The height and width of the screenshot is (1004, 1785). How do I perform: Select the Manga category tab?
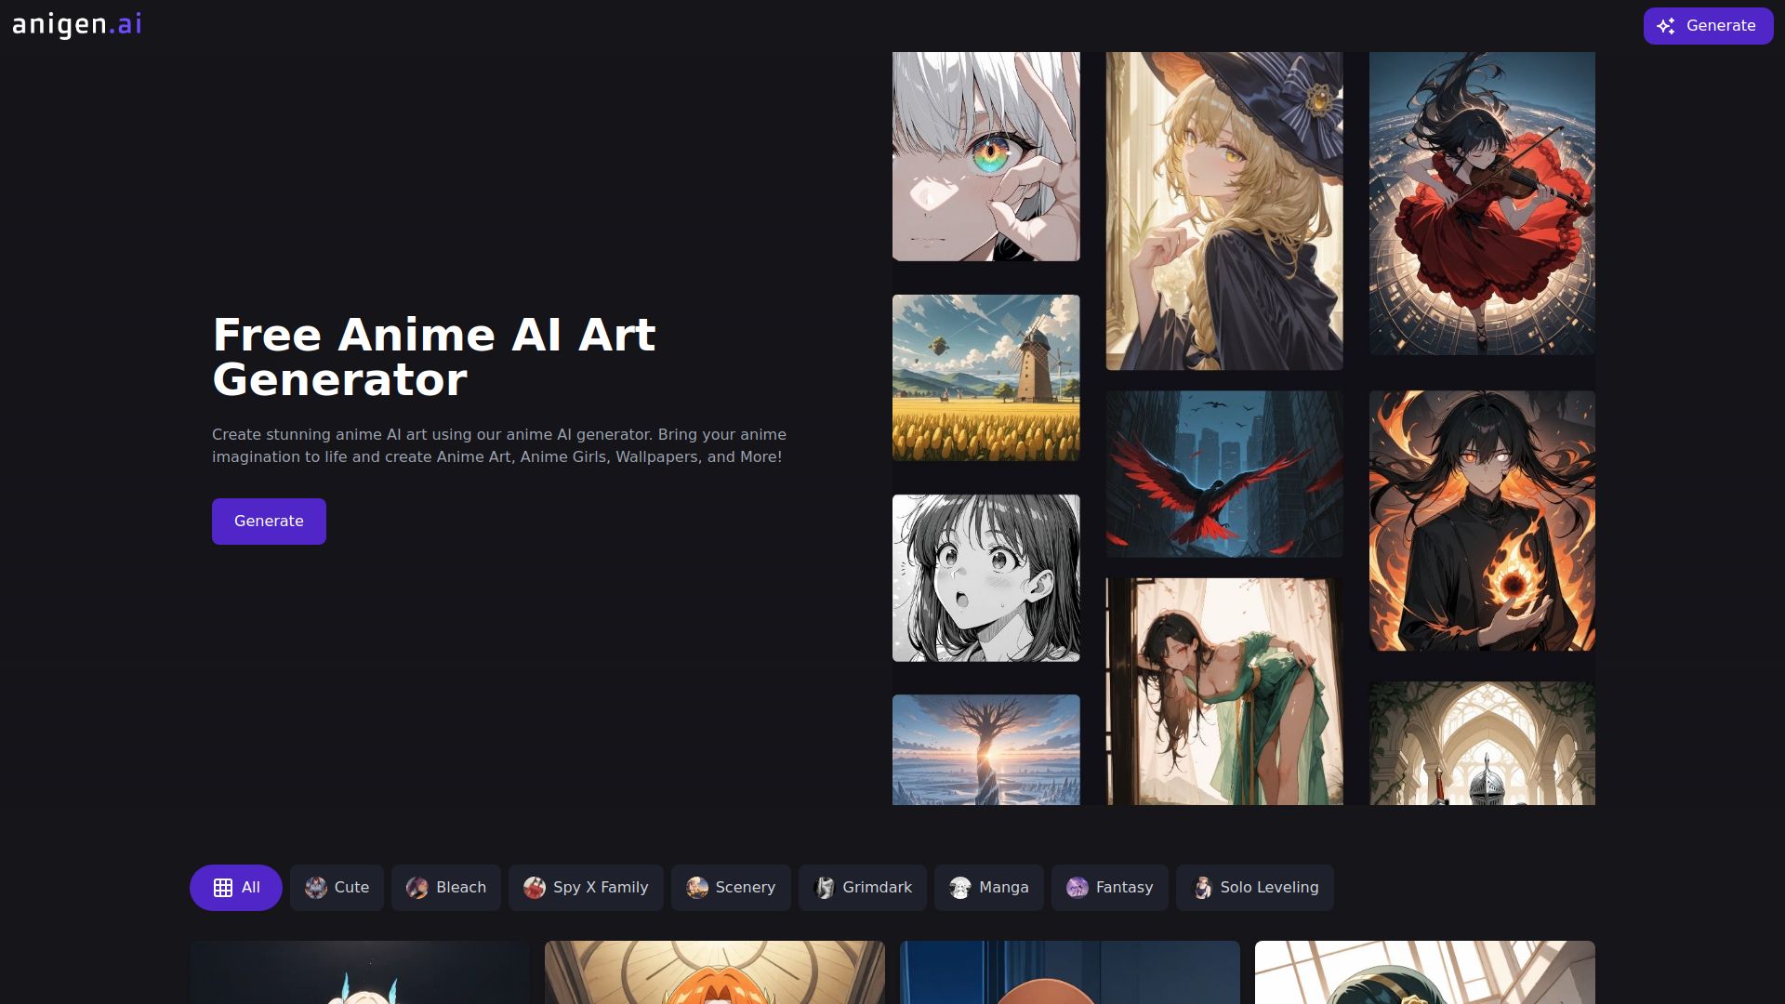988,888
